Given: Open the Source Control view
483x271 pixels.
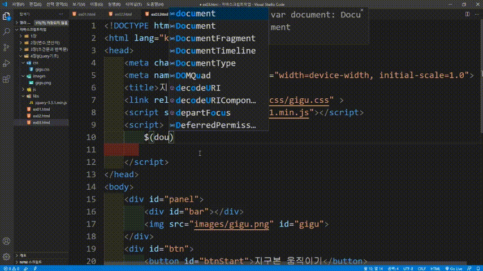Looking at the screenshot, I should (x=6, y=47).
